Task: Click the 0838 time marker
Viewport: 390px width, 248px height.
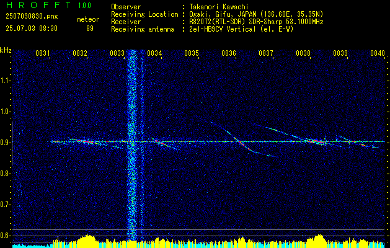Action: (303, 53)
